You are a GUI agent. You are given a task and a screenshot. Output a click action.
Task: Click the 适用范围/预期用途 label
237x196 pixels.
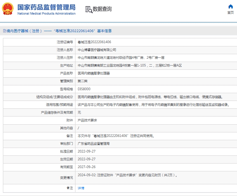(x=59, y=105)
